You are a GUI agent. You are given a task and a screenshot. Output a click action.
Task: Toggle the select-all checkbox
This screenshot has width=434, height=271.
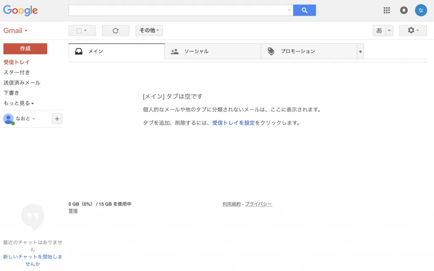pyautogui.click(x=79, y=30)
